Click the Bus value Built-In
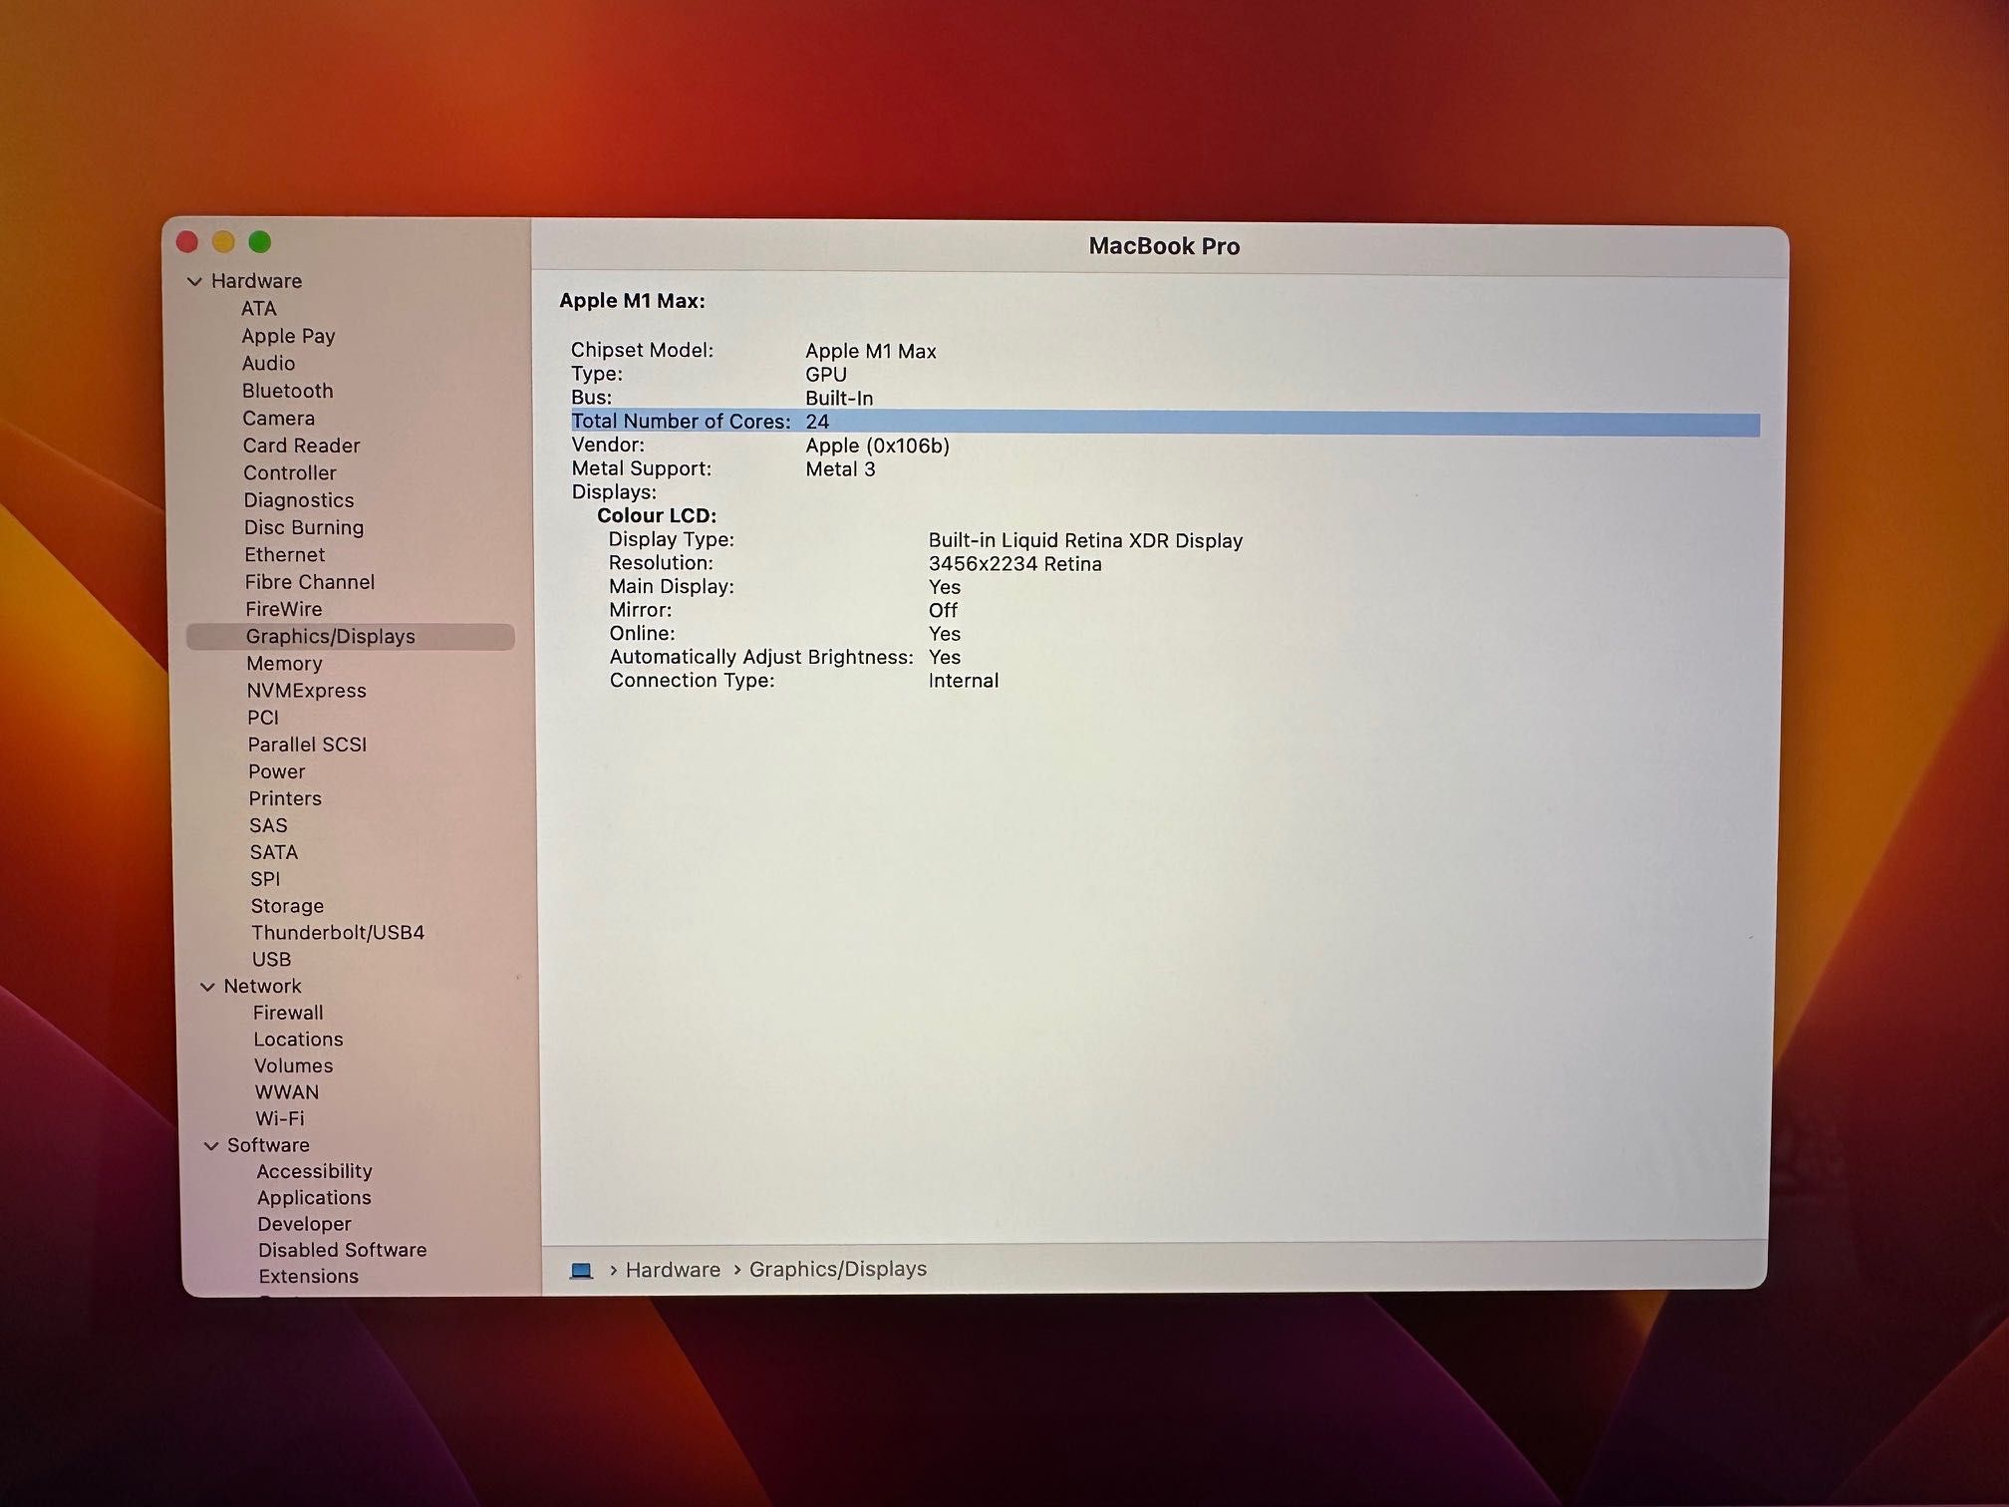This screenshot has height=1507, width=2009. (x=839, y=399)
